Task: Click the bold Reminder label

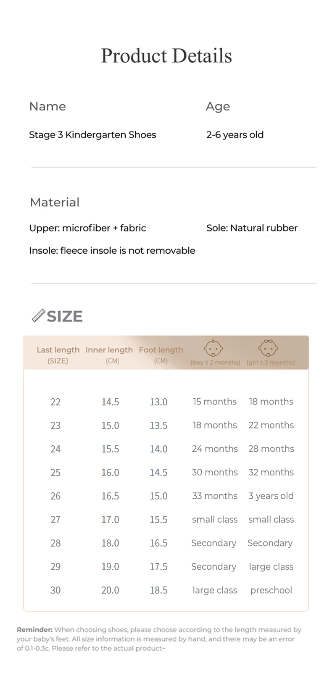Action: point(34,630)
